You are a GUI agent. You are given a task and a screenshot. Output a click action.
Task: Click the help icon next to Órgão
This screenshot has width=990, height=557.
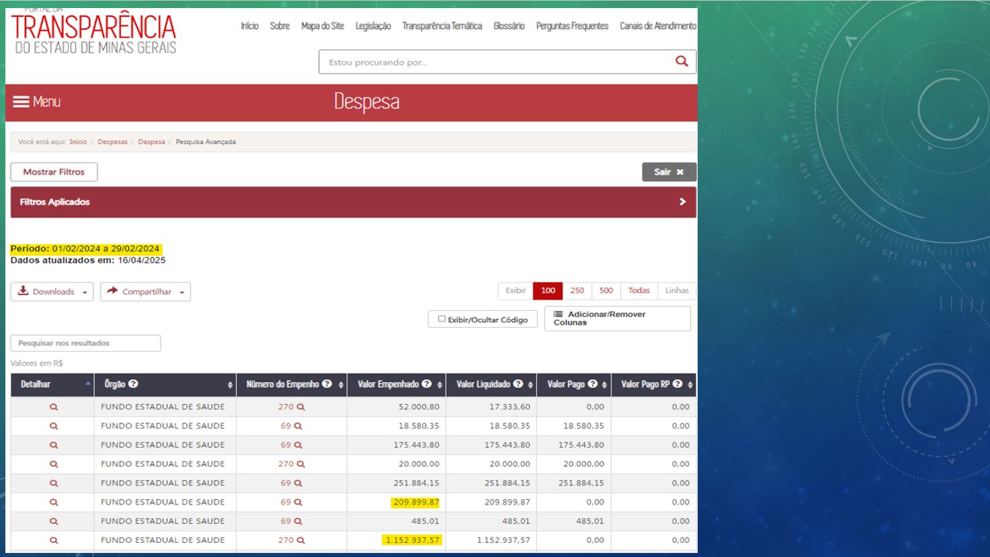133,384
